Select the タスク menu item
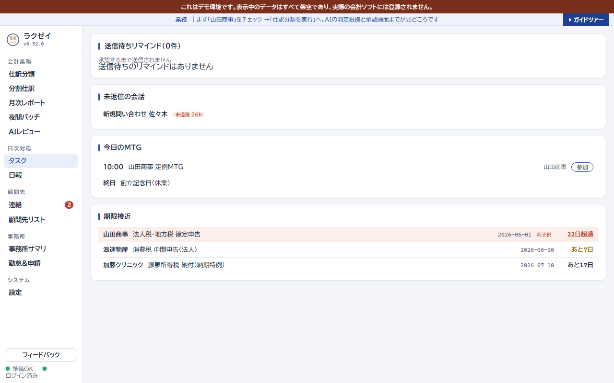The image size is (614, 383). [41, 161]
